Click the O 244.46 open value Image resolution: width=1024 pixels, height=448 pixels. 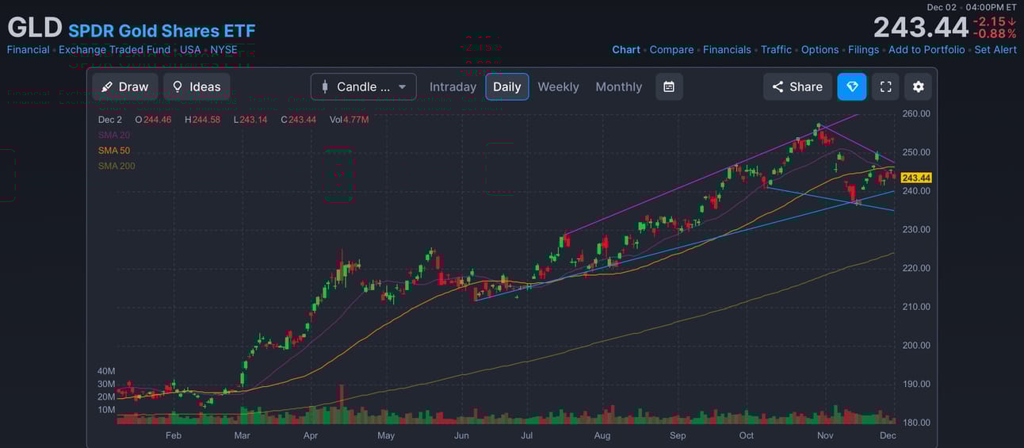tap(153, 120)
